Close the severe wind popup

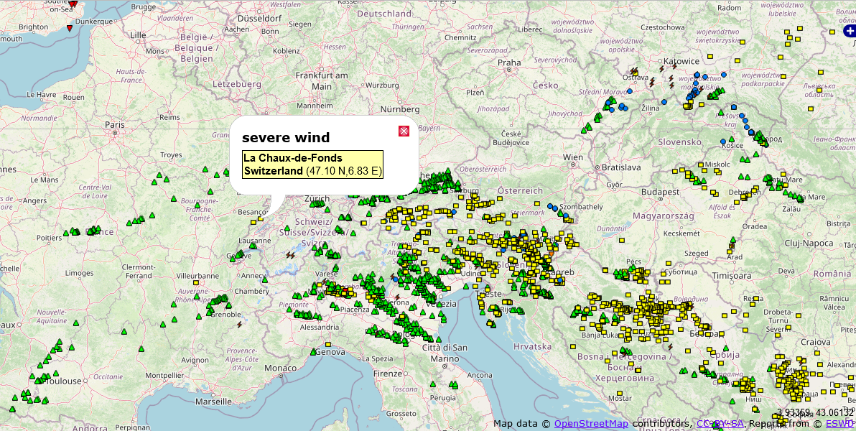404,131
